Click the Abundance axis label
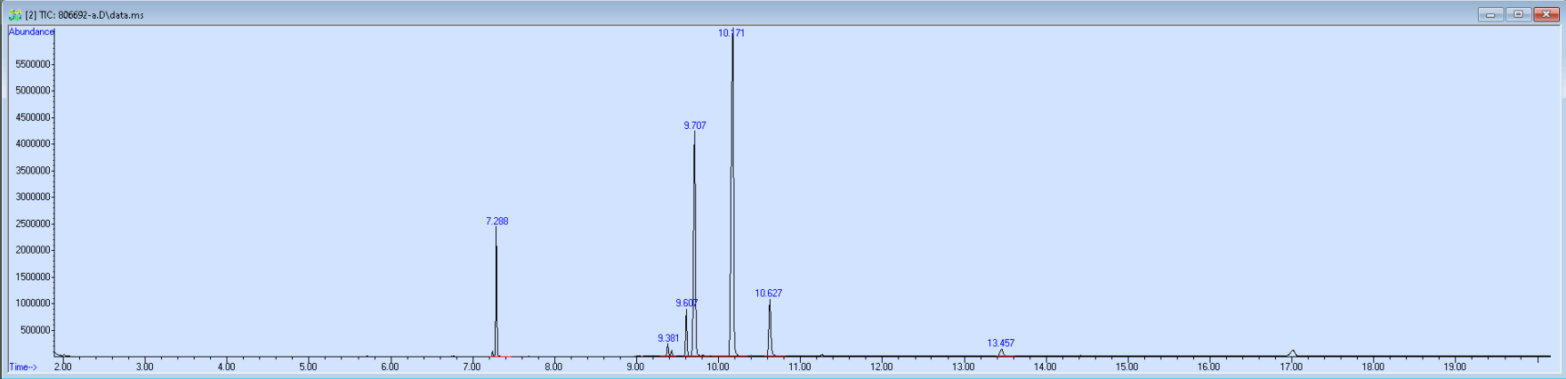This screenshot has height=379, width=1566. (31, 32)
